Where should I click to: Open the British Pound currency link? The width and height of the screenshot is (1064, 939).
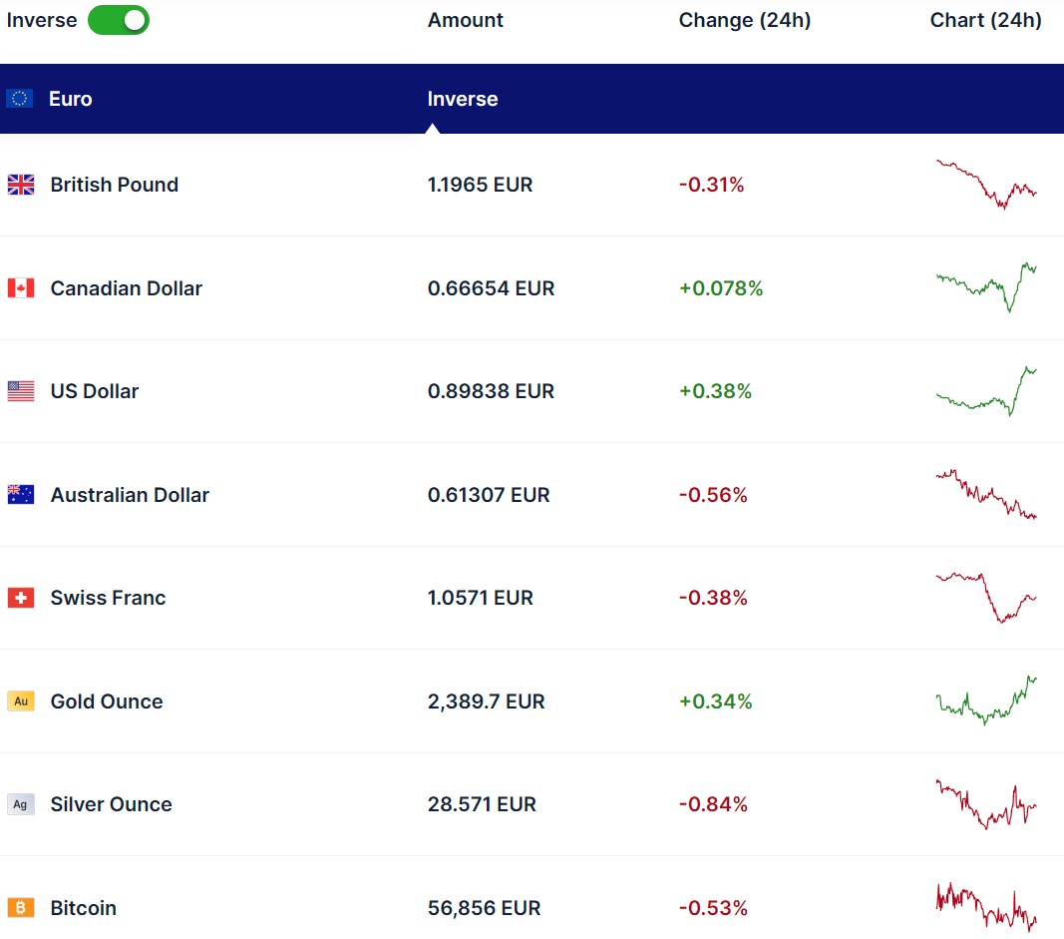pos(115,185)
